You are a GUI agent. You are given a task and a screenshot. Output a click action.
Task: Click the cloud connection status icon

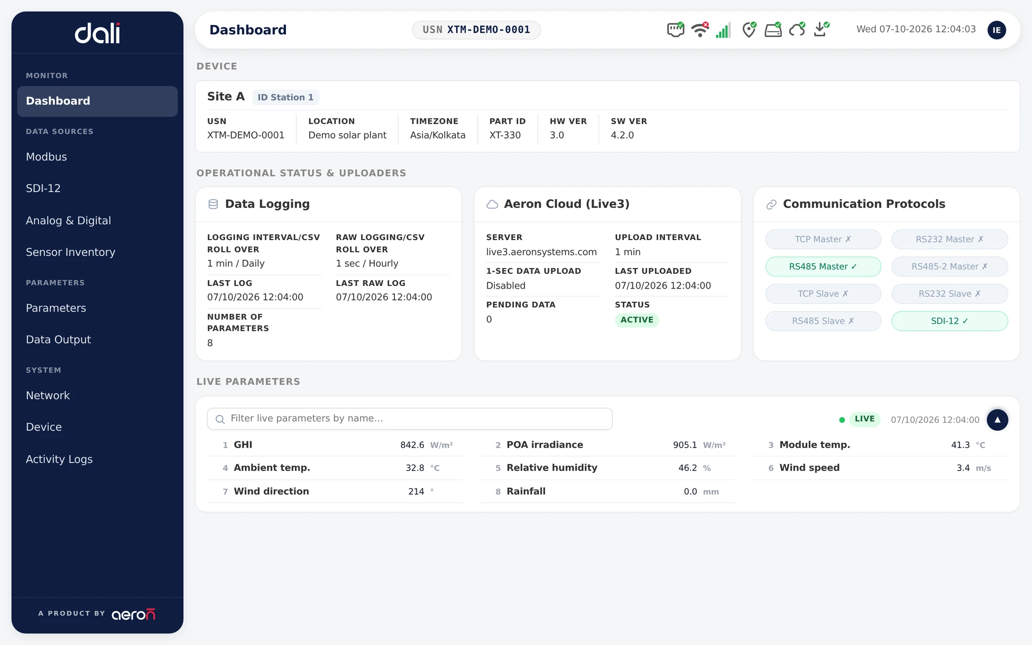point(797,29)
